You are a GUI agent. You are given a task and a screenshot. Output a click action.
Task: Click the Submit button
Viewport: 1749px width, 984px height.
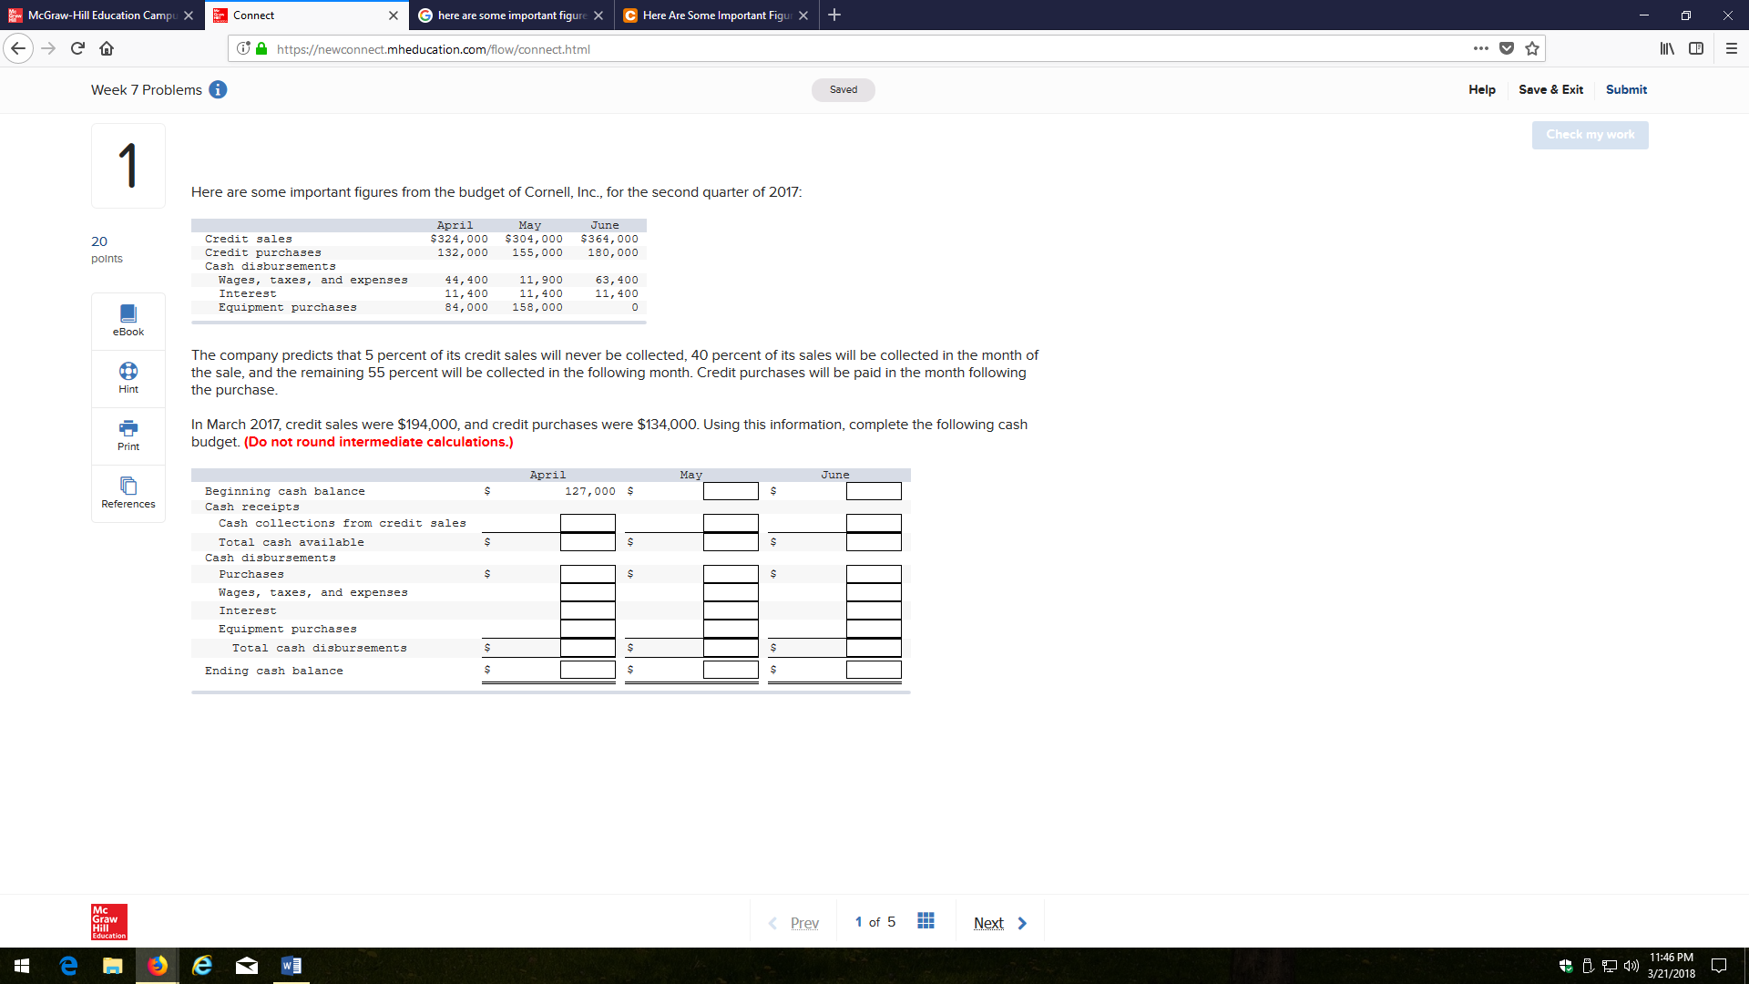coord(1626,89)
